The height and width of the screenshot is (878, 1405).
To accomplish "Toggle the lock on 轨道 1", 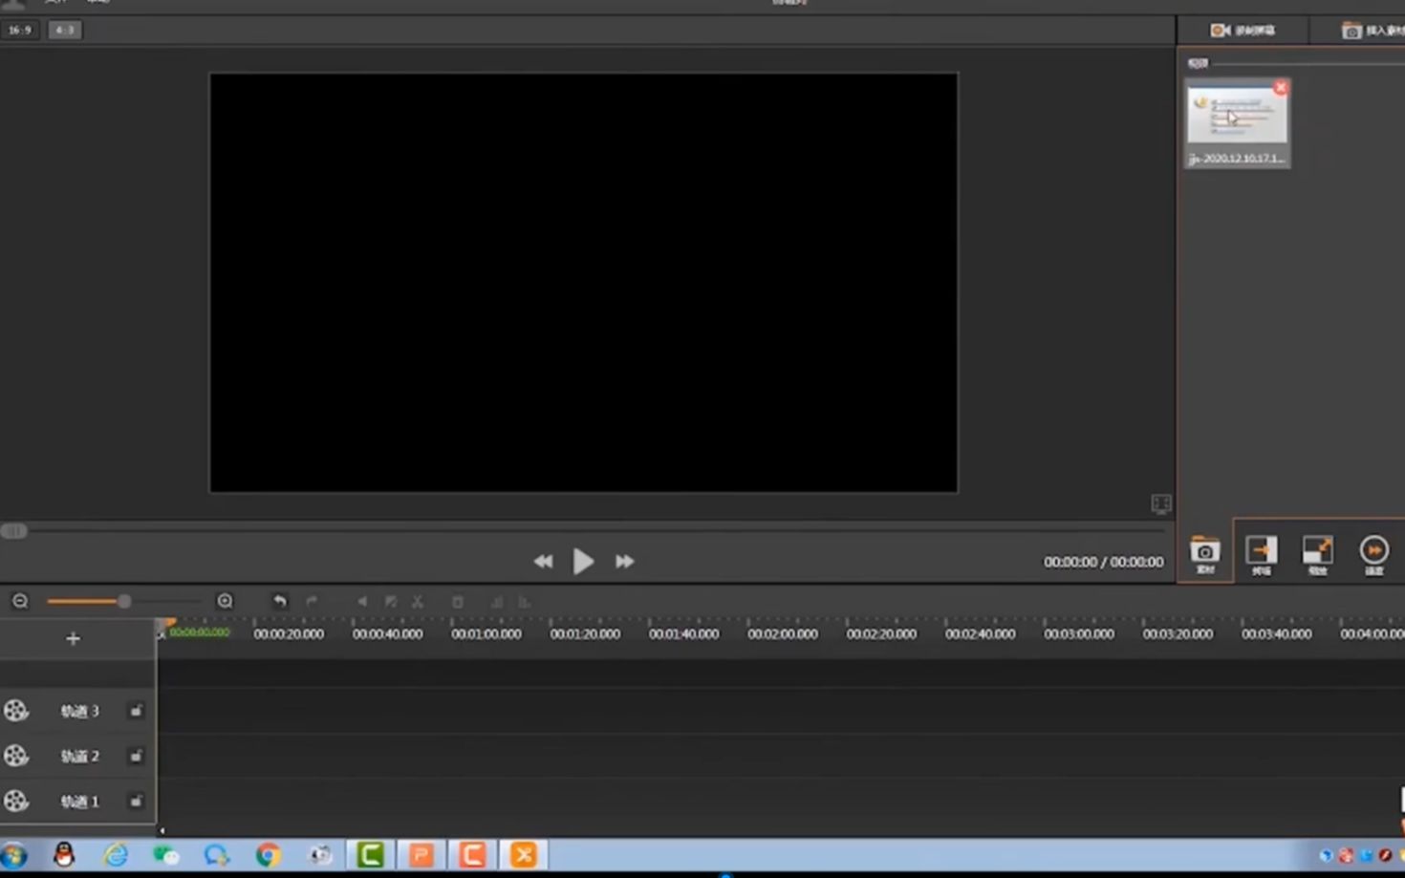I will [136, 801].
